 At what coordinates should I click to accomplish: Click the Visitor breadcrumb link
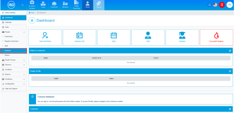point(32,13)
